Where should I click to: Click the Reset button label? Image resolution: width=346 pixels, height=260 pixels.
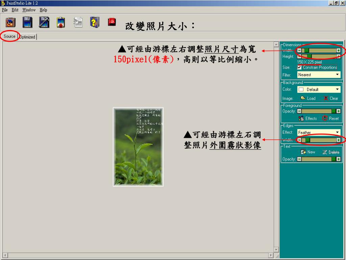pos(334,118)
